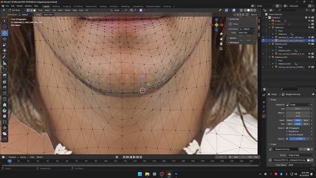Image resolution: width=316 pixels, height=178 pixels.
Task: Set Depth to Back
Action: click(306, 120)
